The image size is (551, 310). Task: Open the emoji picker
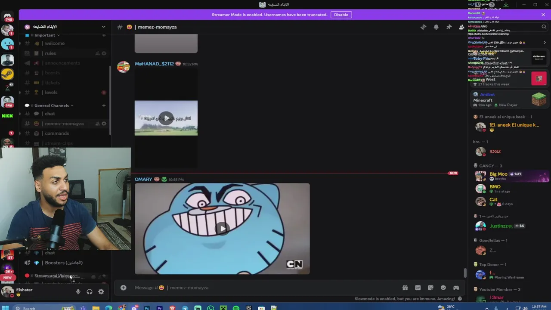coord(443,288)
